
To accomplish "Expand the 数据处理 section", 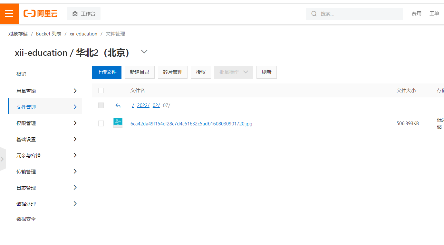I will (x=45, y=203).
